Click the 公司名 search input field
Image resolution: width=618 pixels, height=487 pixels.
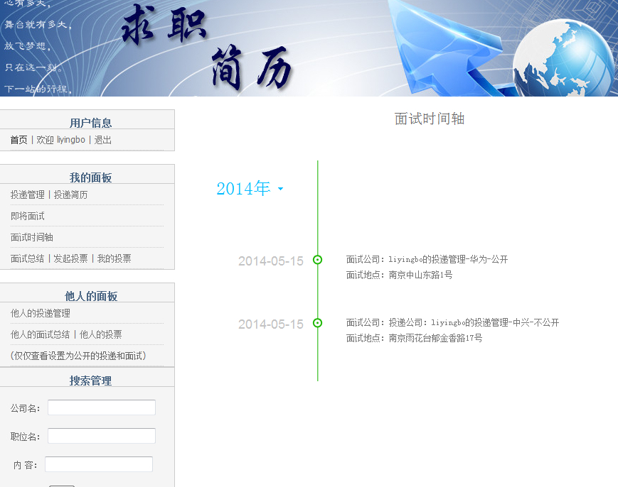[101, 407]
